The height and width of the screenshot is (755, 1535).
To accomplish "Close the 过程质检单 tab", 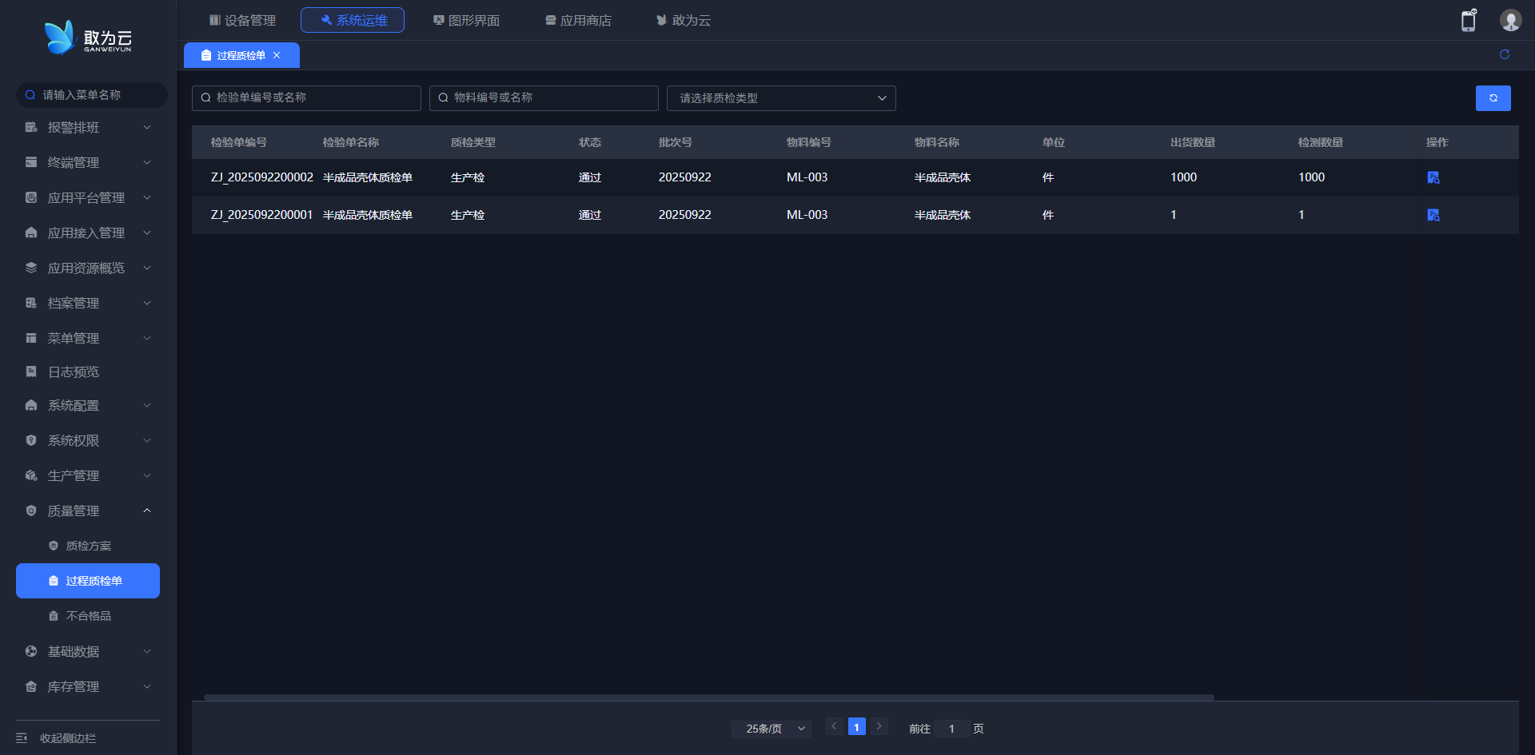I will point(277,55).
